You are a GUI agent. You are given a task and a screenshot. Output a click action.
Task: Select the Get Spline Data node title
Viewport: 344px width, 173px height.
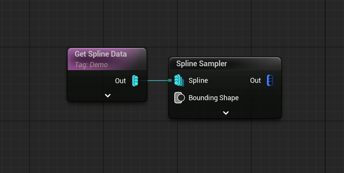pyautogui.click(x=101, y=54)
